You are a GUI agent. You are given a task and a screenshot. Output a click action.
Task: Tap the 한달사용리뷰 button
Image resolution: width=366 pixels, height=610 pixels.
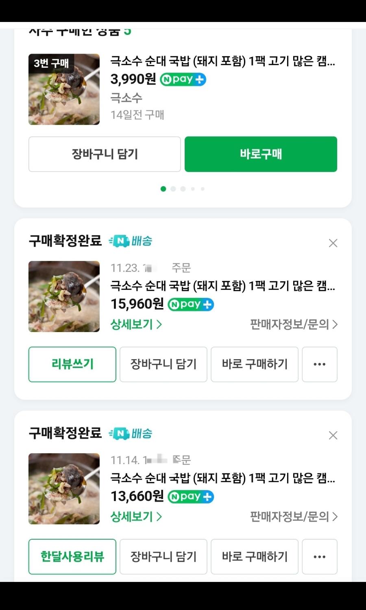pos(72,556)
